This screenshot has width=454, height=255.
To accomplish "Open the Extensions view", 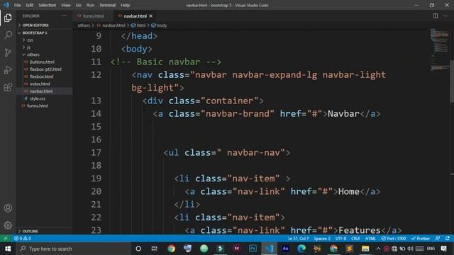I will (x=8, y=87).
